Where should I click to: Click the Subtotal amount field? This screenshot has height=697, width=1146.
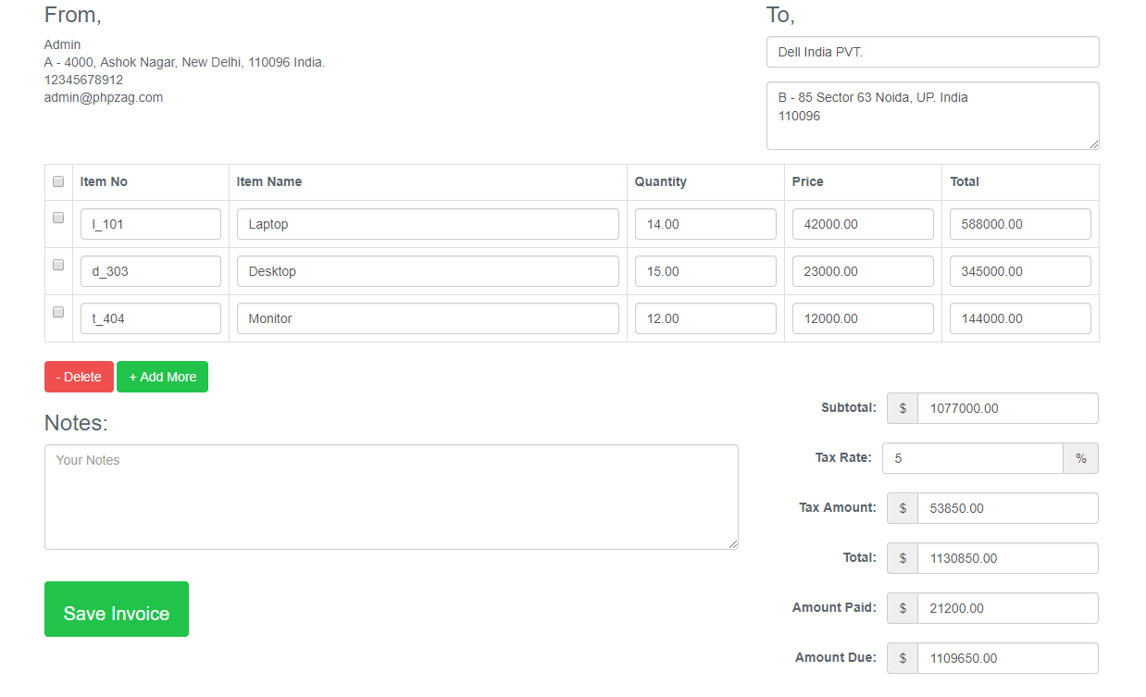click(1007, 407)
